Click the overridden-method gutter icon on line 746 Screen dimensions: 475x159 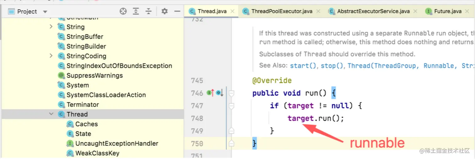(220, 93)
